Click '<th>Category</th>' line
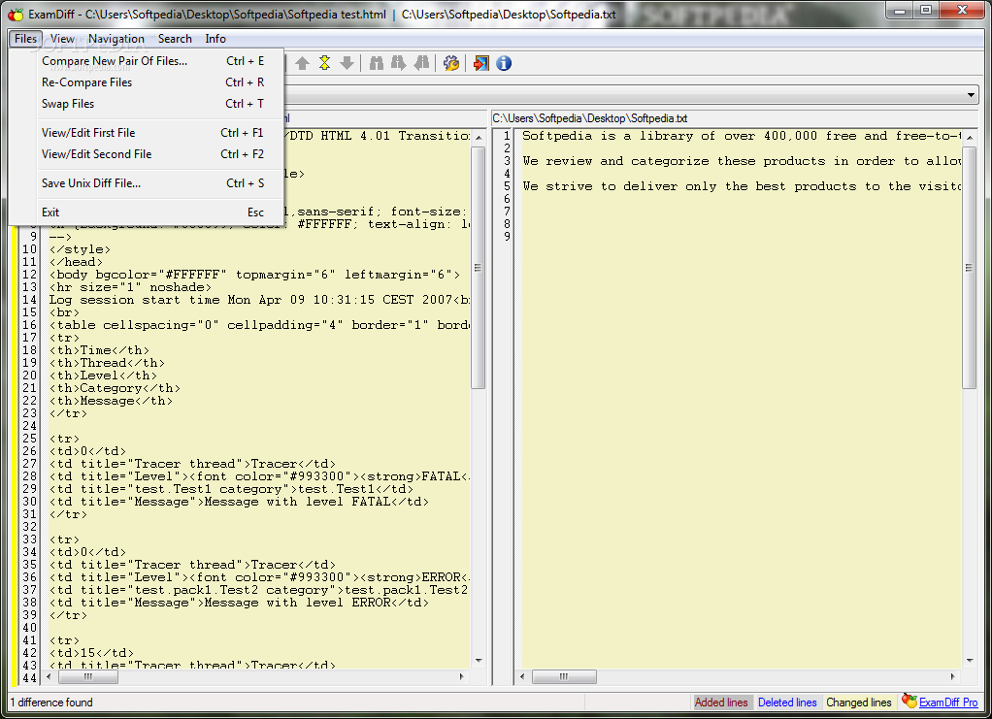Screen dimensions: 992x719 pyautogui.click(x=115, y=388)
